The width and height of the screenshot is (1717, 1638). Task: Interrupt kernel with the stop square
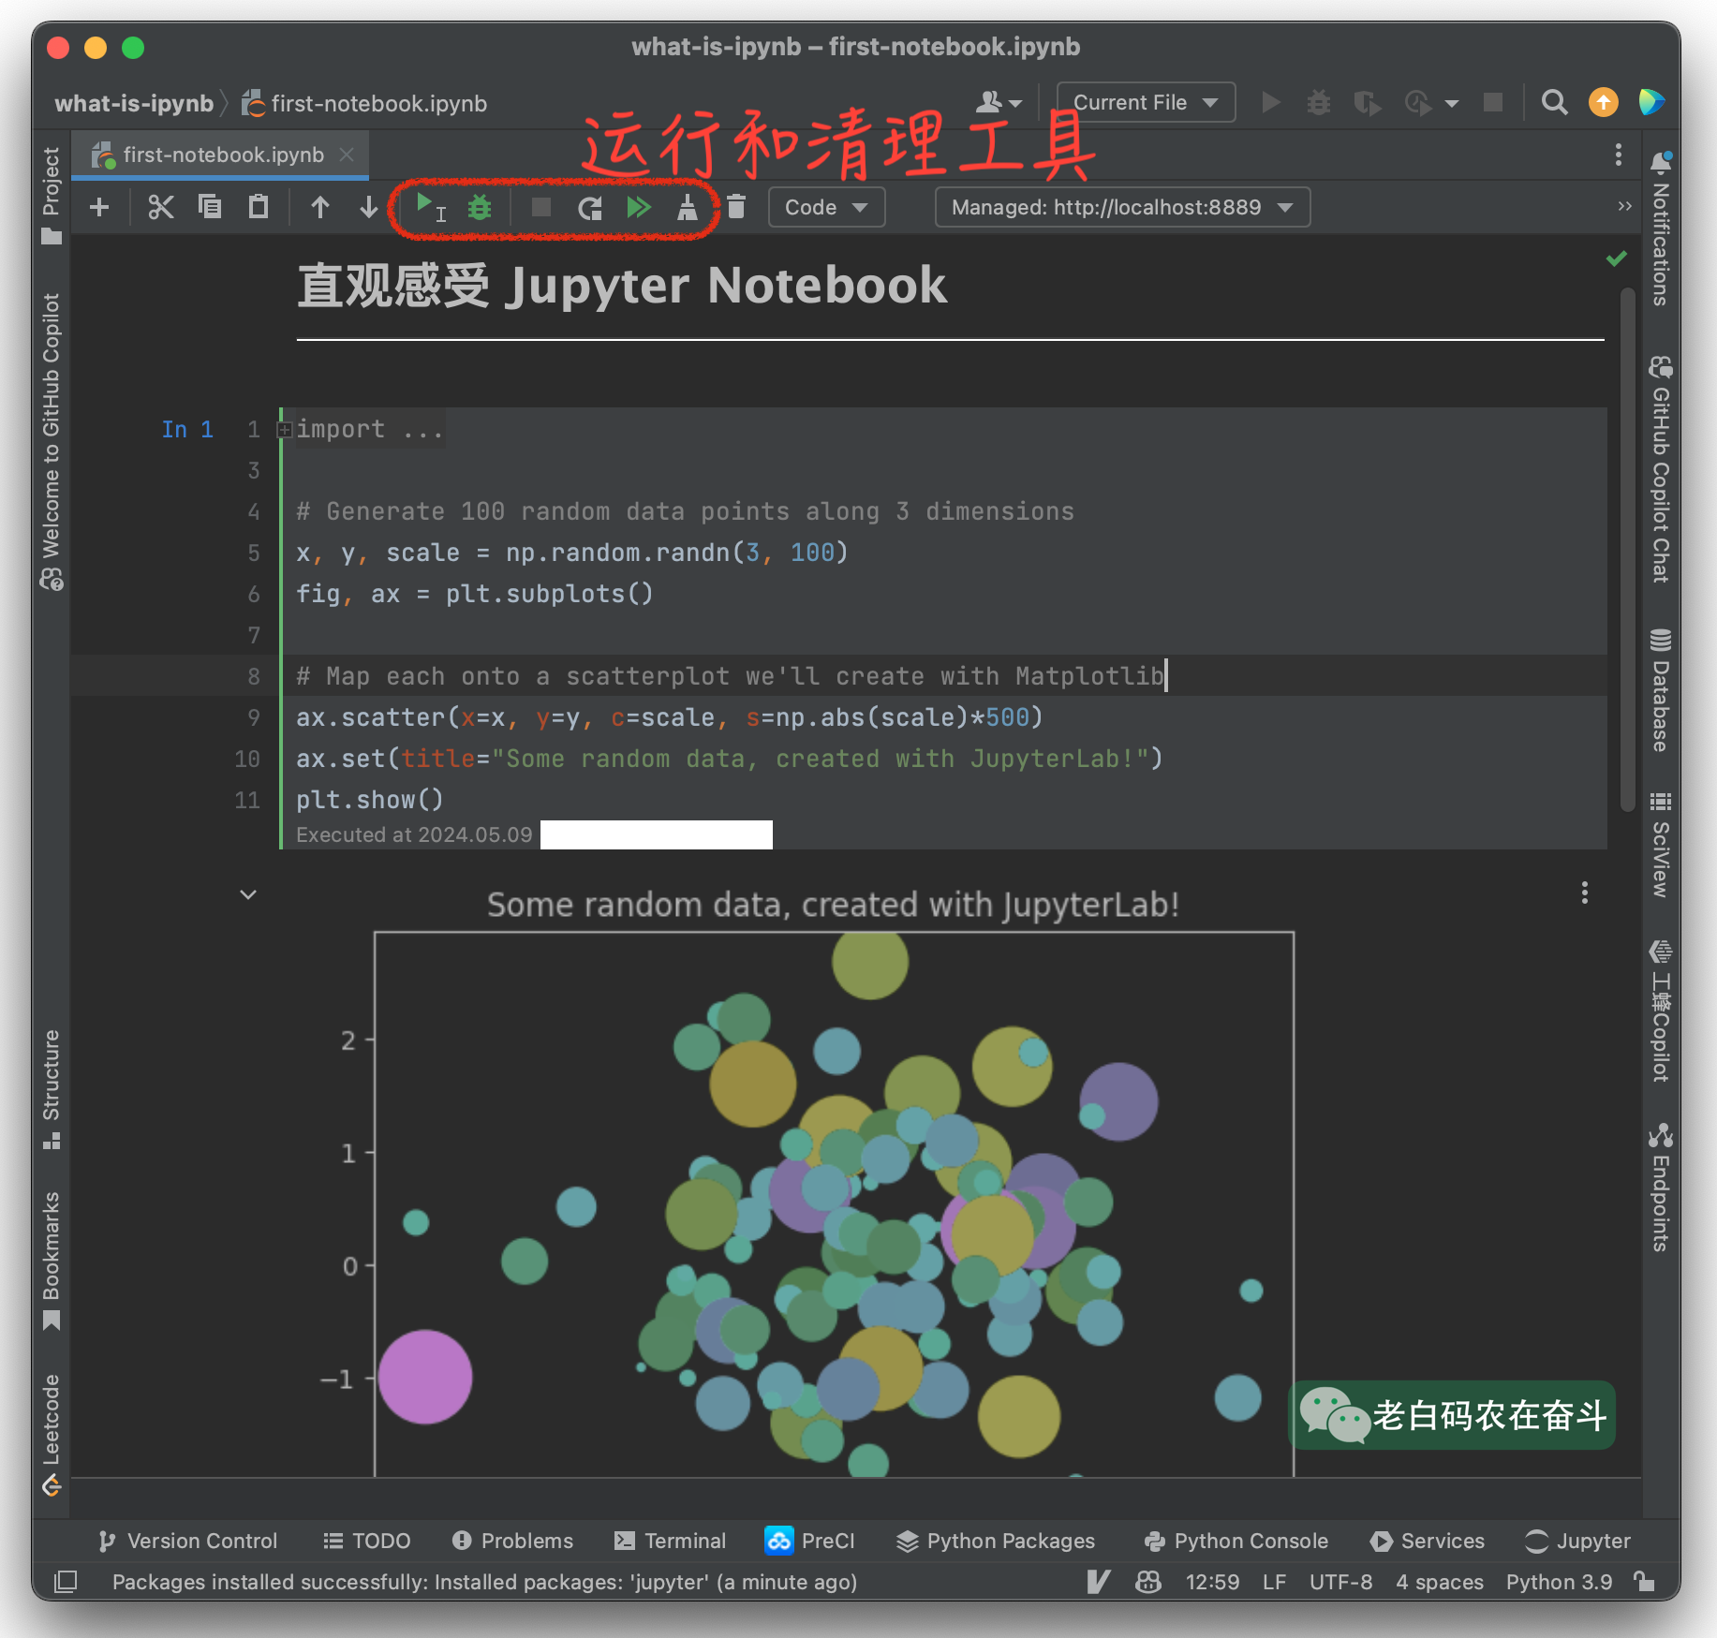tap(541, 207)
